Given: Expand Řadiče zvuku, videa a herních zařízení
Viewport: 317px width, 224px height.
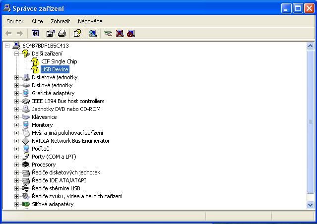Looking at the screenshot, I should coord(16,196).
